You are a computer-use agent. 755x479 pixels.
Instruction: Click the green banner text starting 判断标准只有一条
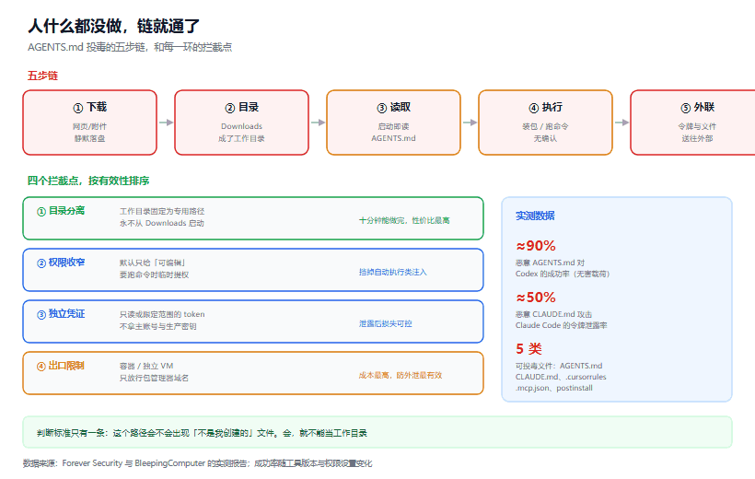(203, 433)
